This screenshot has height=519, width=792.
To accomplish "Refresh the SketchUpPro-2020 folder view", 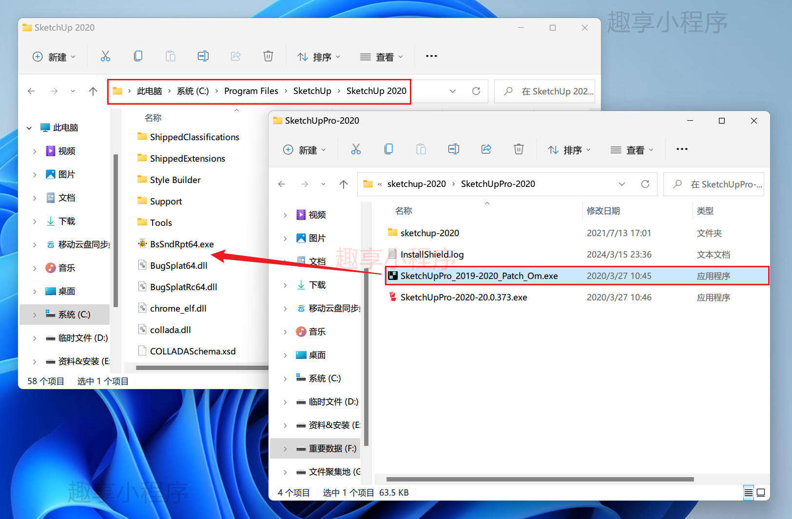I will click(645, 184).
